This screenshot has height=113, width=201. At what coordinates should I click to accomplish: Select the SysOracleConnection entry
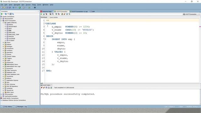11,96
